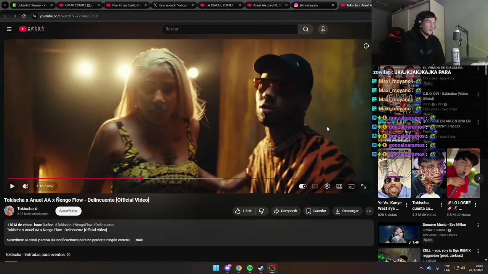This screenshot has height=274, width=488.
Task: Start voice search with the microphone icon
Action: coord(323,29)
